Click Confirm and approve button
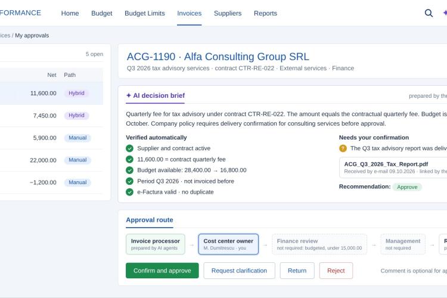Viewport: 447px width, 298px height. (x=162, y=271)
